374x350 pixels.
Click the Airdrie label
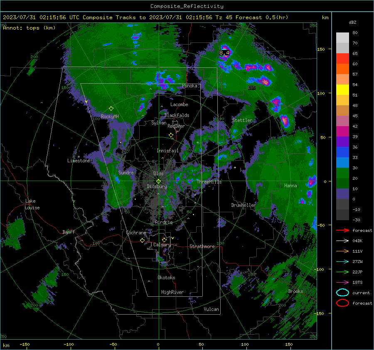[164, 222]
